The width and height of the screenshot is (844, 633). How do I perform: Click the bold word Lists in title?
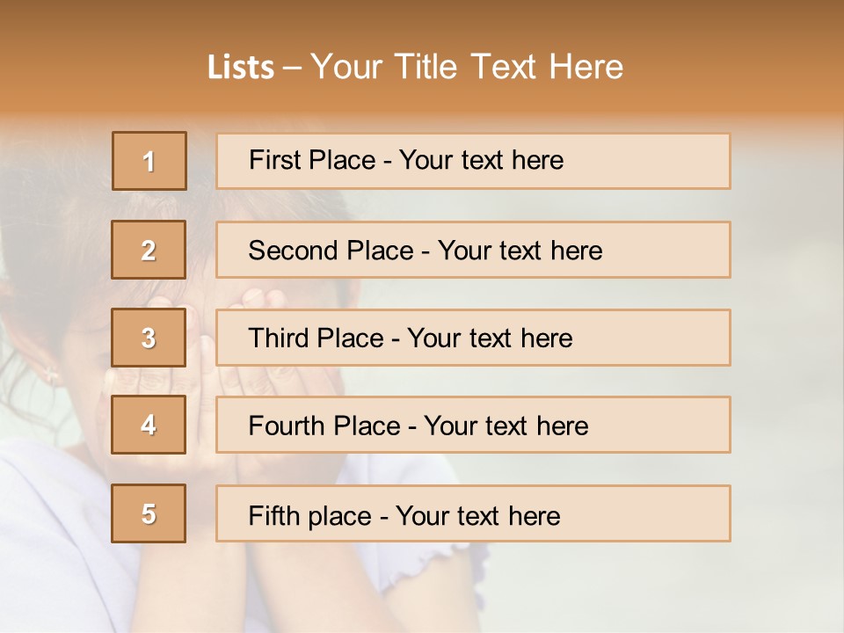(241, 67)
